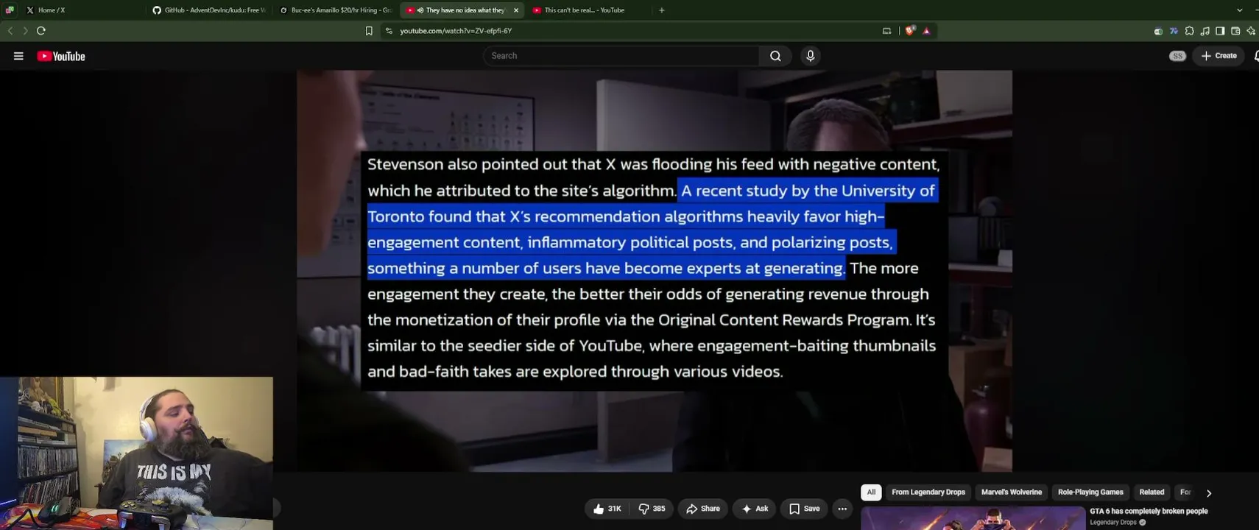
Task: Open the media control music-note icon
Action: 1205,31
